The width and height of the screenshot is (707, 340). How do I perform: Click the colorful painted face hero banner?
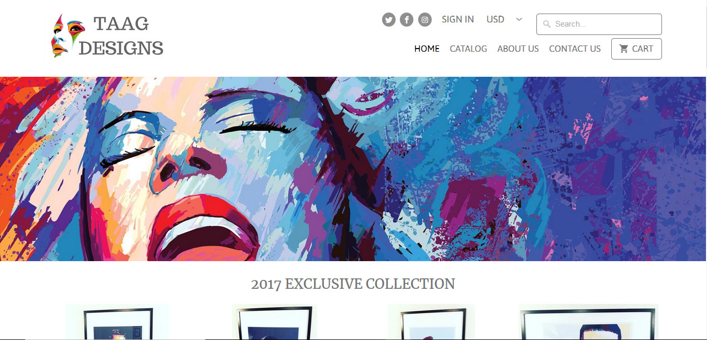[353, 169]
